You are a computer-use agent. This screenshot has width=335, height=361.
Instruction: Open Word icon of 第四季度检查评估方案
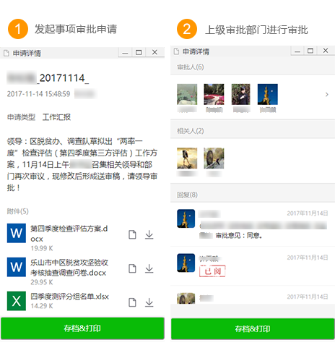tap(17, 233)
